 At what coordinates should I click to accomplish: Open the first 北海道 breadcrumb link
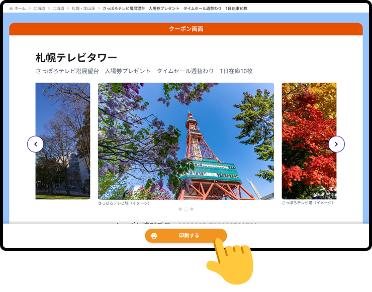pos(39,9)
